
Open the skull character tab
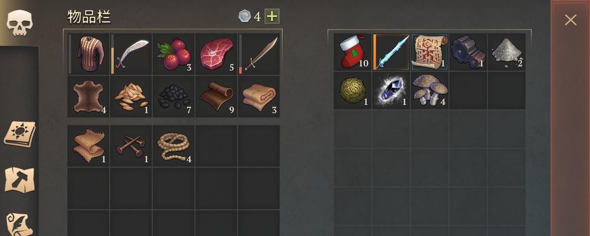coord(19,23)
